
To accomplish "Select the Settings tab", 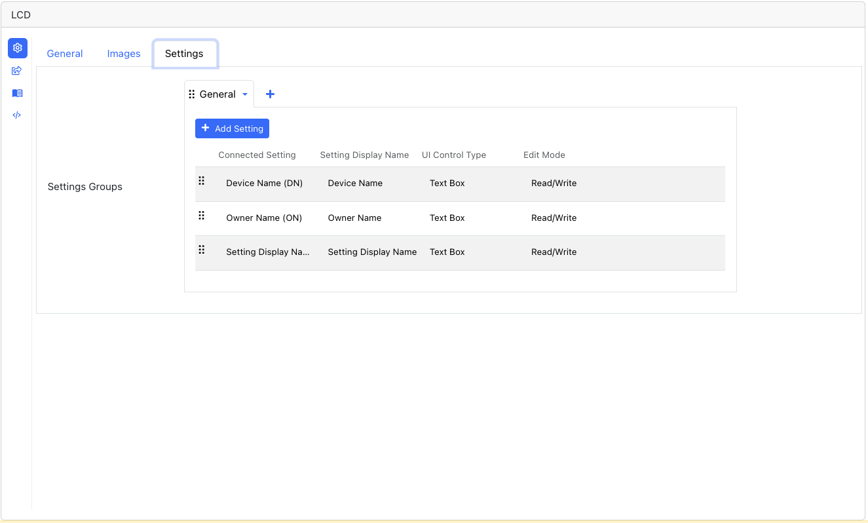I will click(x=184, y=54).
